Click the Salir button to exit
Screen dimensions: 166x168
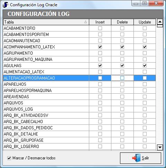[140, 158]
